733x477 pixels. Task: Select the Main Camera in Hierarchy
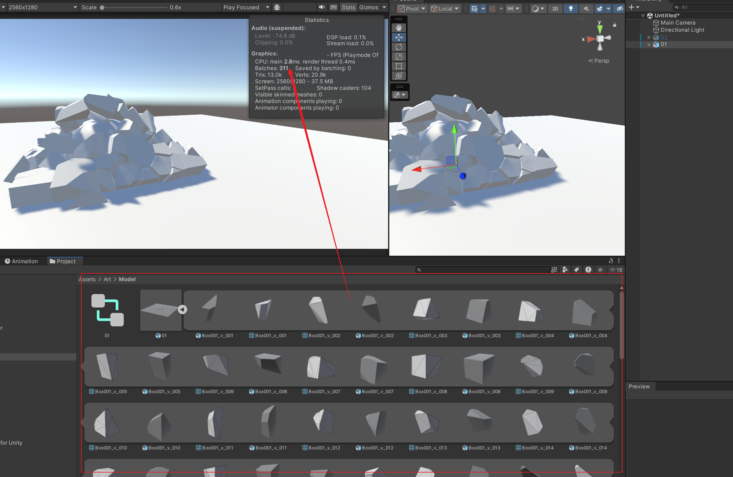click(678, 23)
